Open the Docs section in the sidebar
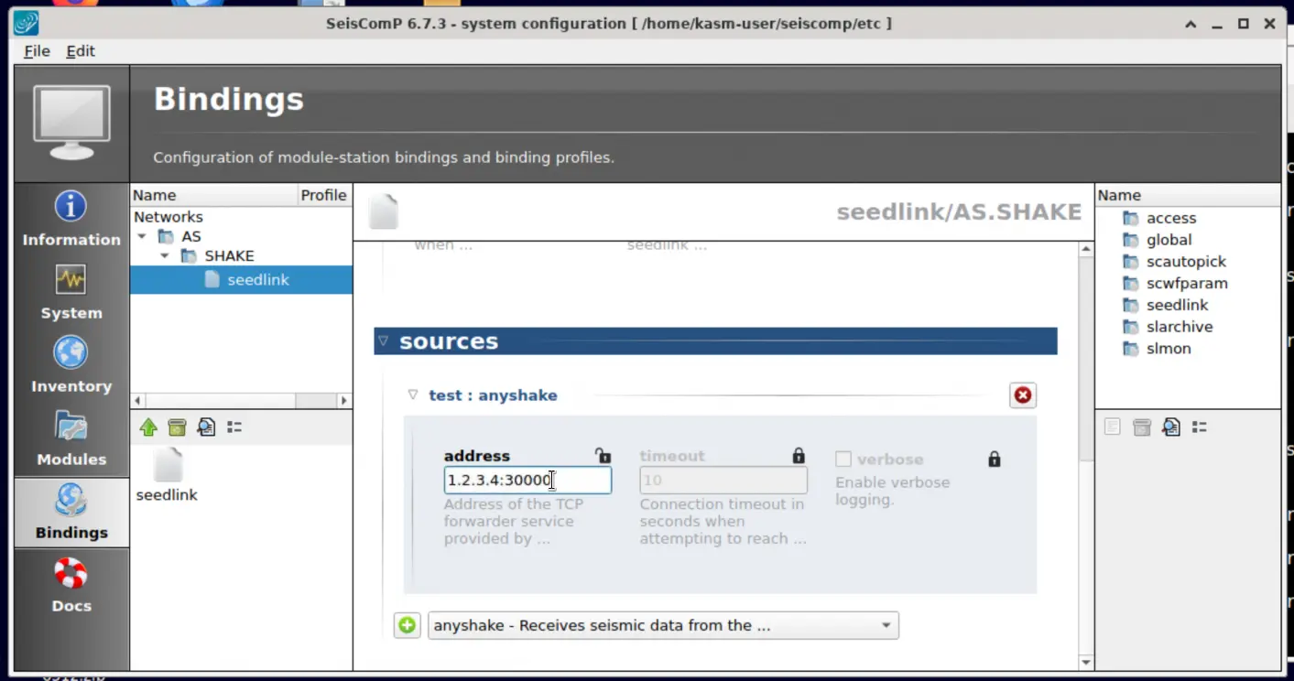1294x681 pixels. [x=71, y=586]
